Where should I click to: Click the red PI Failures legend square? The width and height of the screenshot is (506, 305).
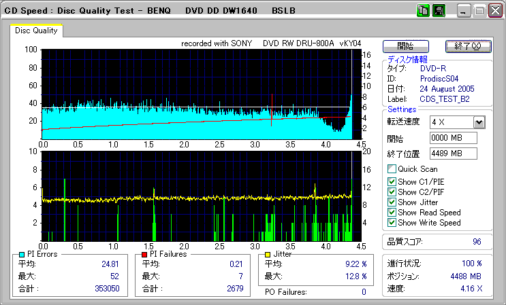[x=144, y=254]
